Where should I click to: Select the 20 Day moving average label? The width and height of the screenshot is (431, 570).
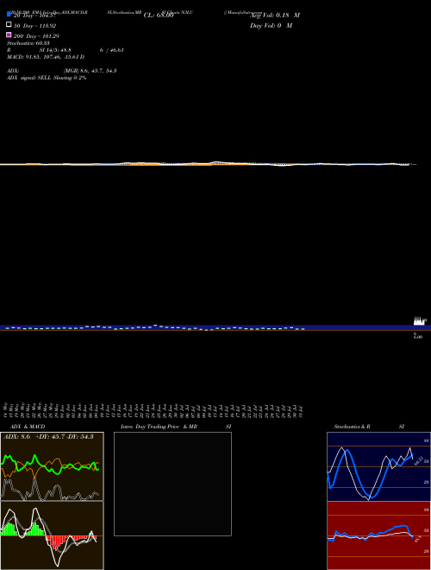pyautogui.click(x=34, y=16)
